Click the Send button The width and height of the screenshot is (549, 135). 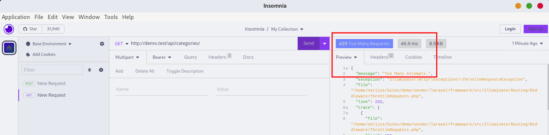pyautogui.click(x=309, y=43)
